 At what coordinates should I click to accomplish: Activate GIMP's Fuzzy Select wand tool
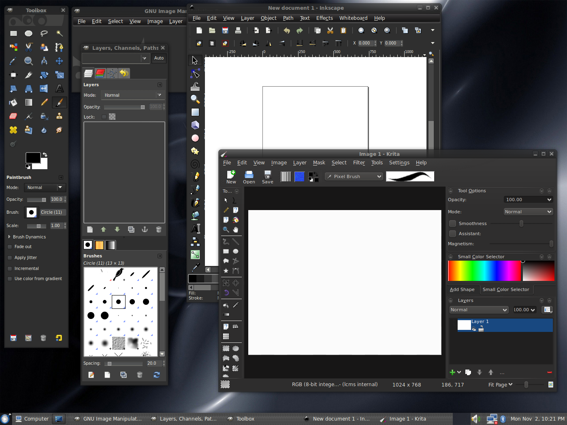[60, 33]
